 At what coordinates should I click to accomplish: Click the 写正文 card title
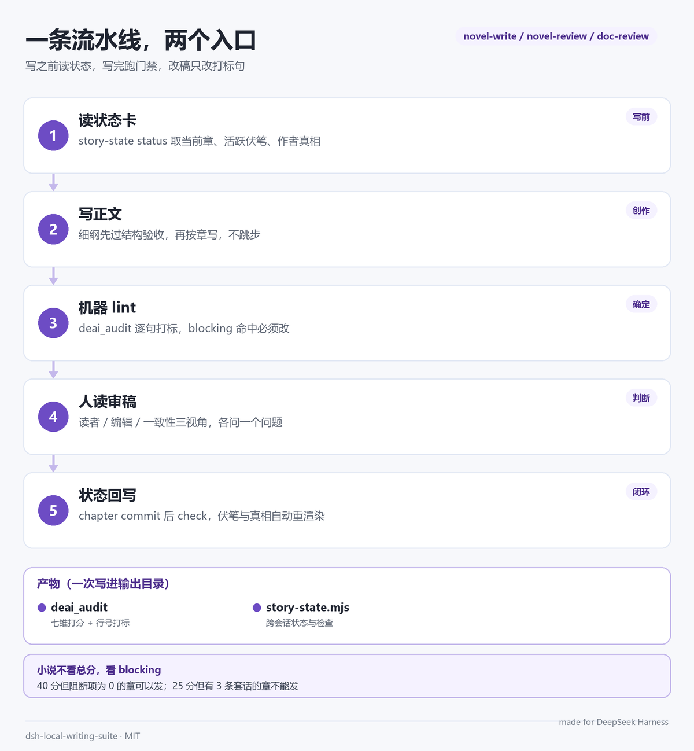(100, 214)
